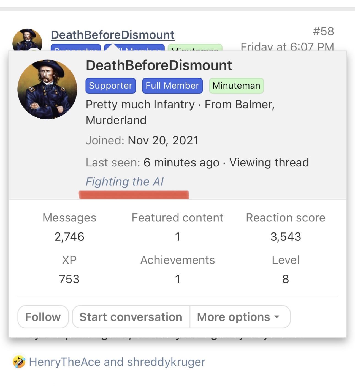View the 2,746 messages count

coord(69,237)
